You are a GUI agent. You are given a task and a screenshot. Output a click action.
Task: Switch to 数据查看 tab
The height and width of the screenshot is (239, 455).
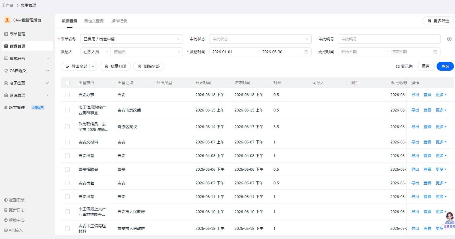click(x=69, y=21)
